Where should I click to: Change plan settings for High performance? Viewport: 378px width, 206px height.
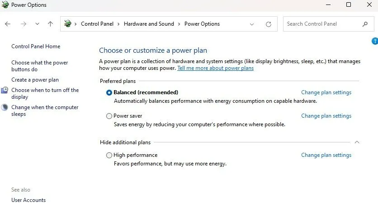coord(326,155)
